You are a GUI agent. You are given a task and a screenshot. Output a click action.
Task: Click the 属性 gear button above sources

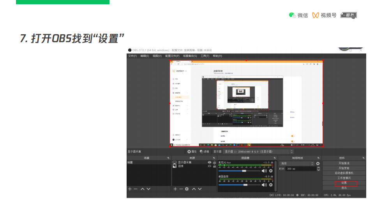pos(192,152)
